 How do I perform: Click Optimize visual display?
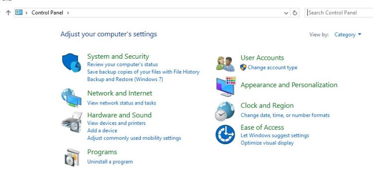point(267,143)
